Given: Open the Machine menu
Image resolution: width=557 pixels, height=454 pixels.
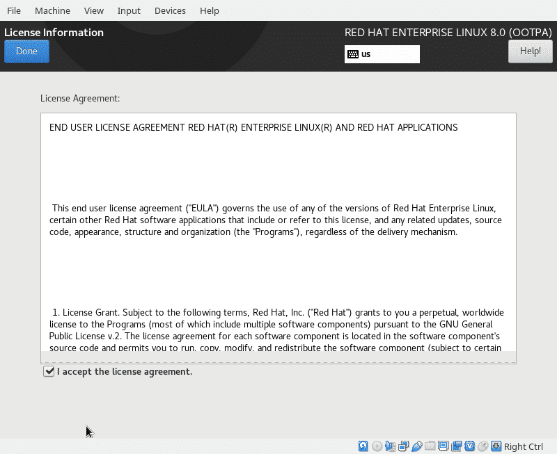Looking at the screenshot, I should pyautogui.click(x=52, y=10).
